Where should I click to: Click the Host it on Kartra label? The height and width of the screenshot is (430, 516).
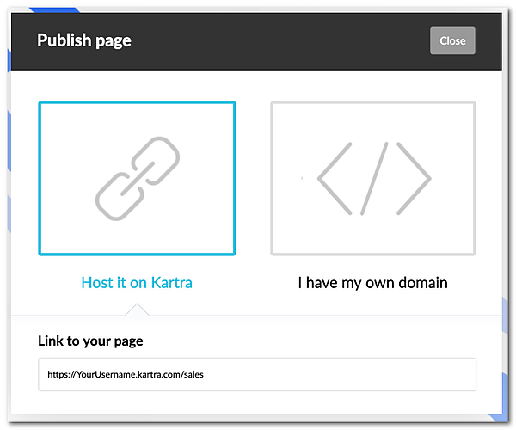[137, 283]
